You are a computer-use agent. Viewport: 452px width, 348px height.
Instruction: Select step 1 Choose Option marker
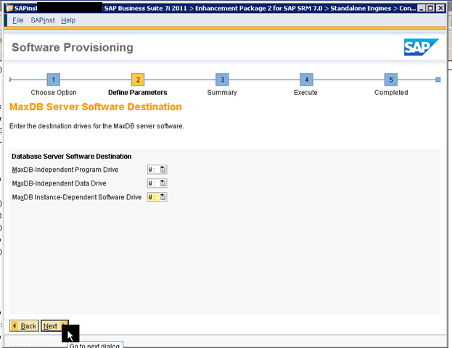coord(54,80)
